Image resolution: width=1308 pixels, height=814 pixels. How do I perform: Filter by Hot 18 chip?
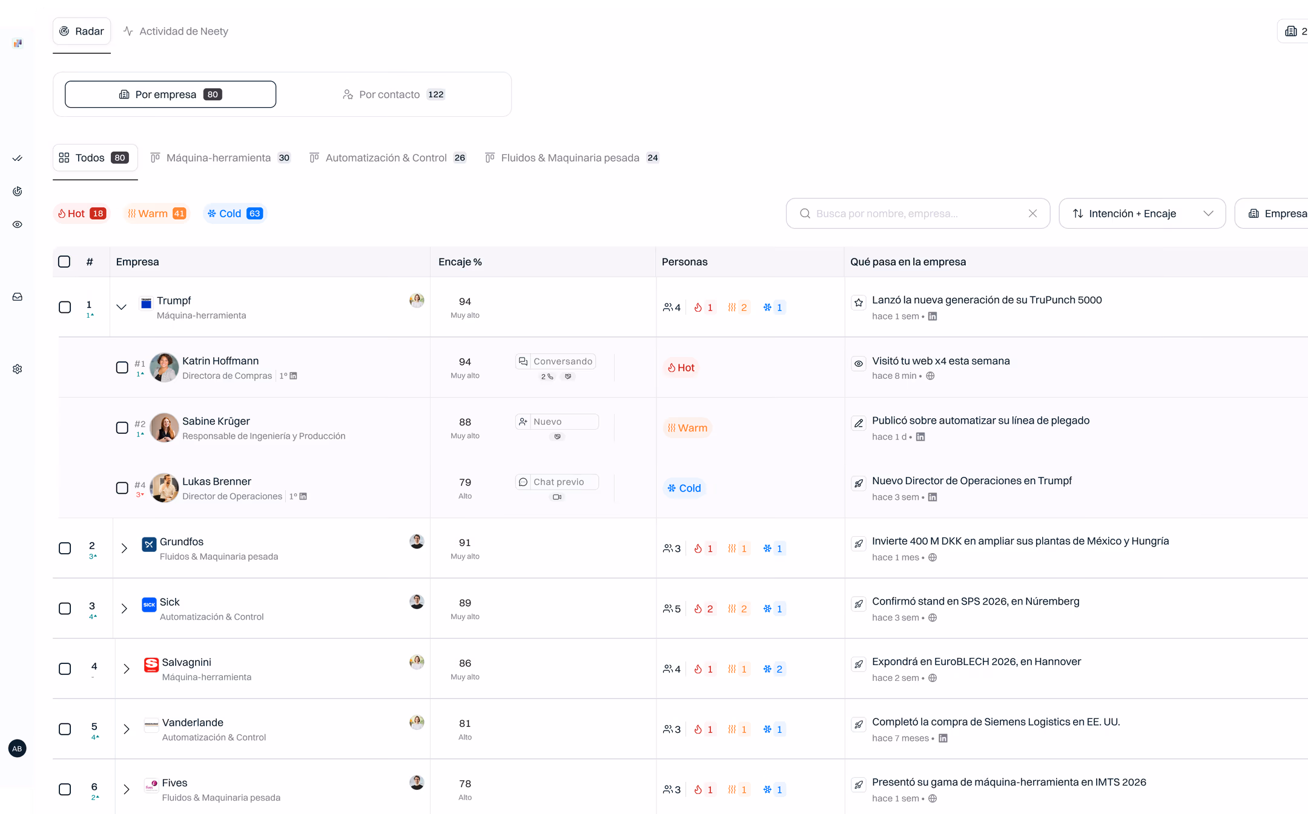tap(82, 214)
